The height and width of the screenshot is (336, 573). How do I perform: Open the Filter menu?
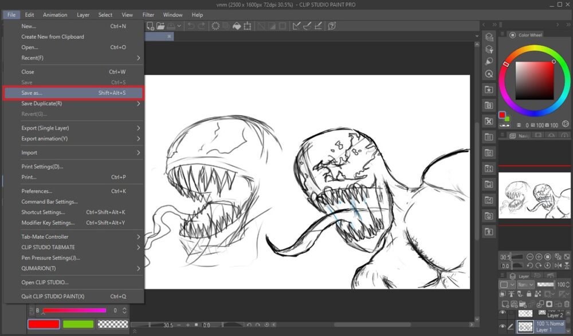coord(148,15)
